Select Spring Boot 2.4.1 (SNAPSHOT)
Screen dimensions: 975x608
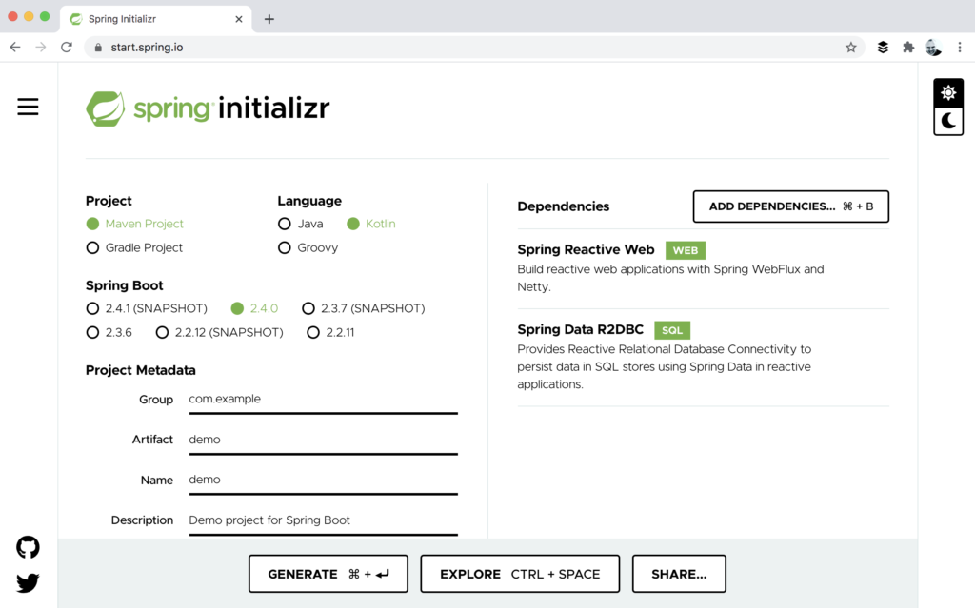[x=147, y=308]
